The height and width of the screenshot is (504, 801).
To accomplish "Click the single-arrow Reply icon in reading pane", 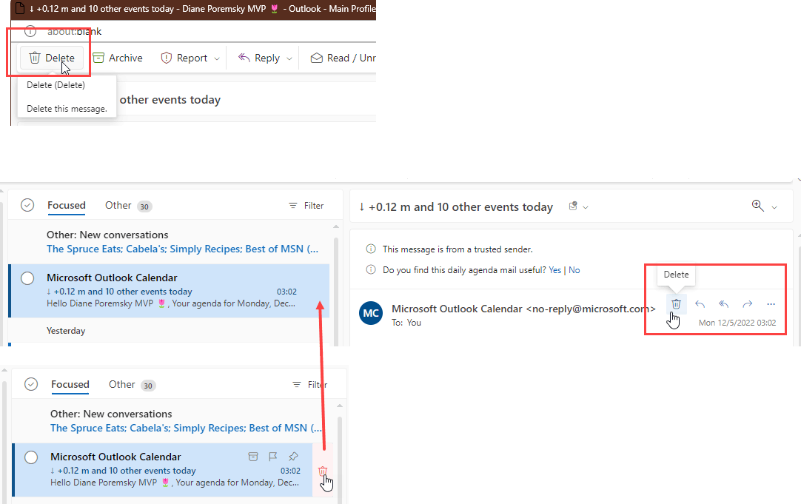I will click(x=700, y=304).
